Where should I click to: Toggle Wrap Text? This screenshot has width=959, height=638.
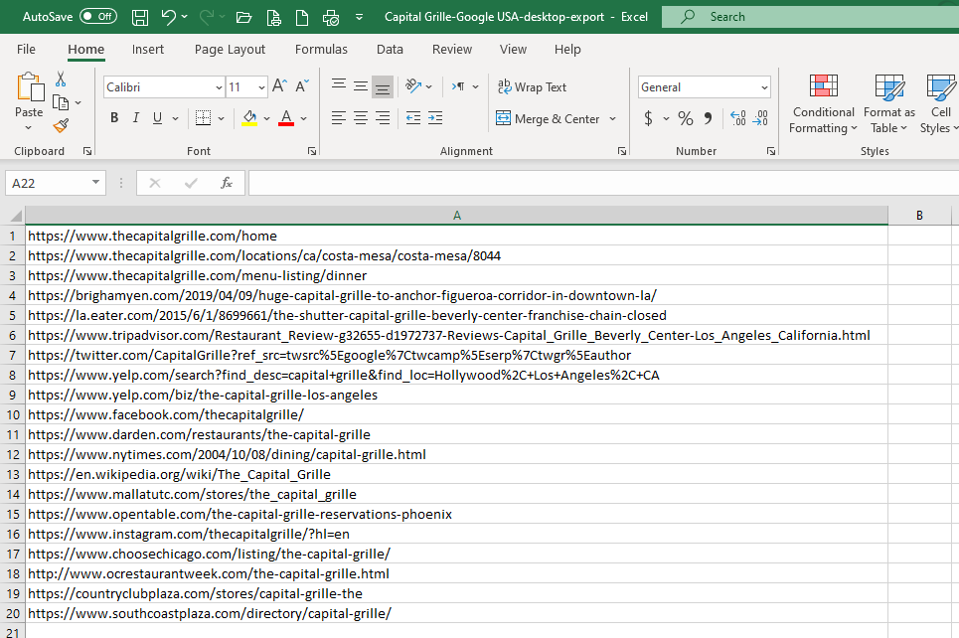click(532, 87)
